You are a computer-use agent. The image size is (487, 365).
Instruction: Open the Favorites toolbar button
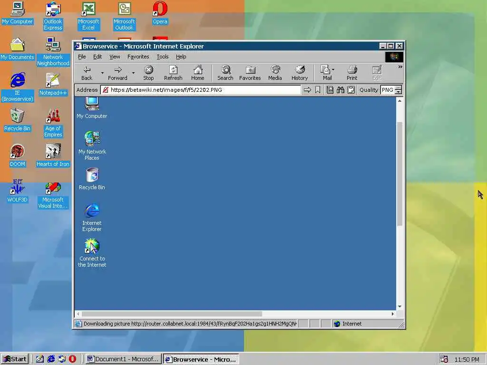click(250, 73)
